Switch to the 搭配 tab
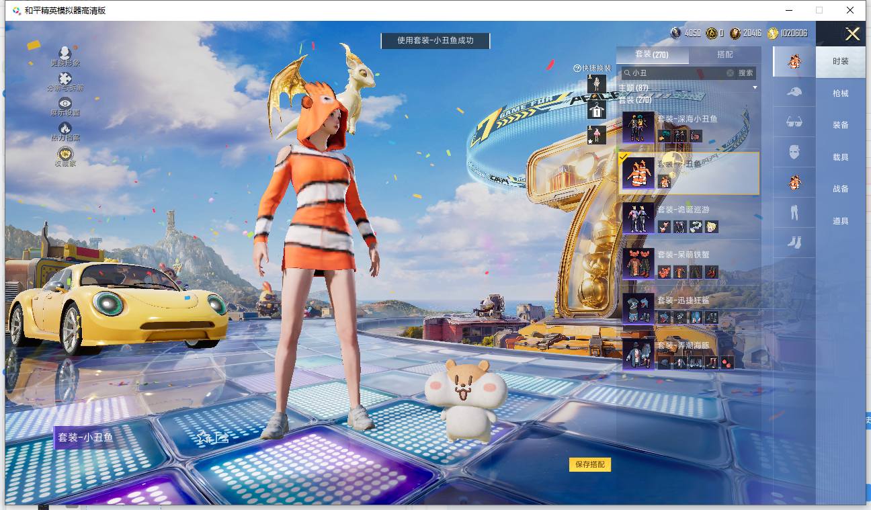 (725, 54)
